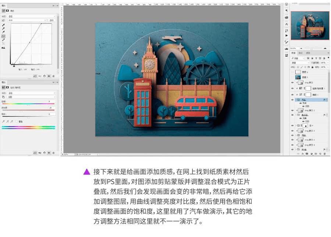Viewport: 331px width, 237px height.
Task: Zoom in using Navigator large mountain icon
Action: tap(325, 48)
